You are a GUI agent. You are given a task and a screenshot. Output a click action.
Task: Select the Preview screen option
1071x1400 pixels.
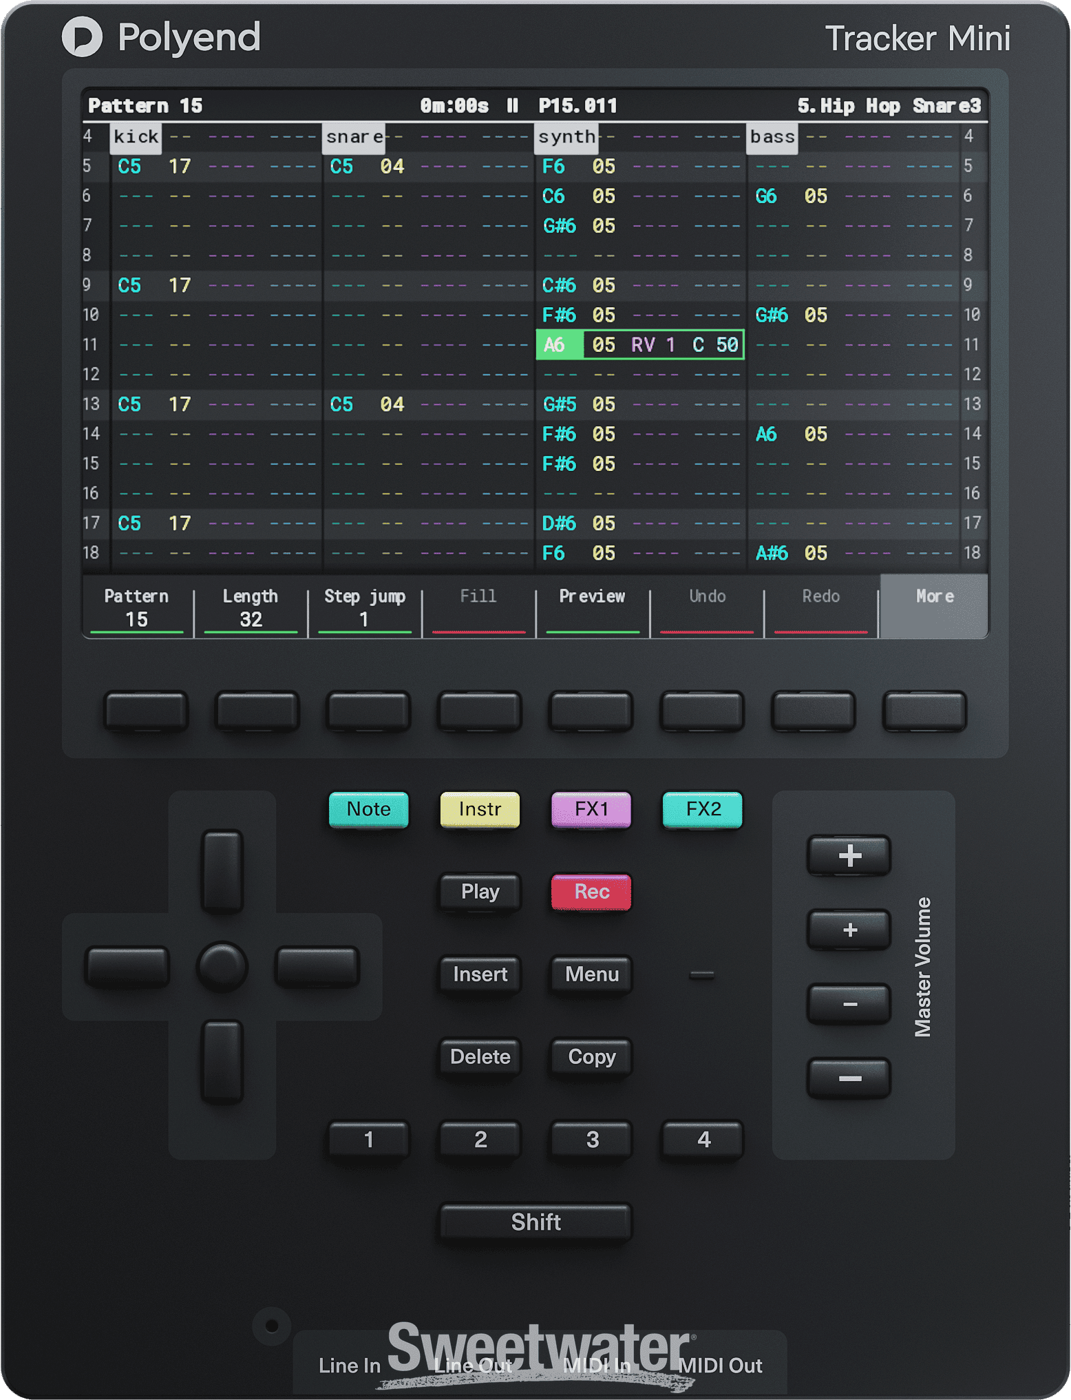[593, 607]
